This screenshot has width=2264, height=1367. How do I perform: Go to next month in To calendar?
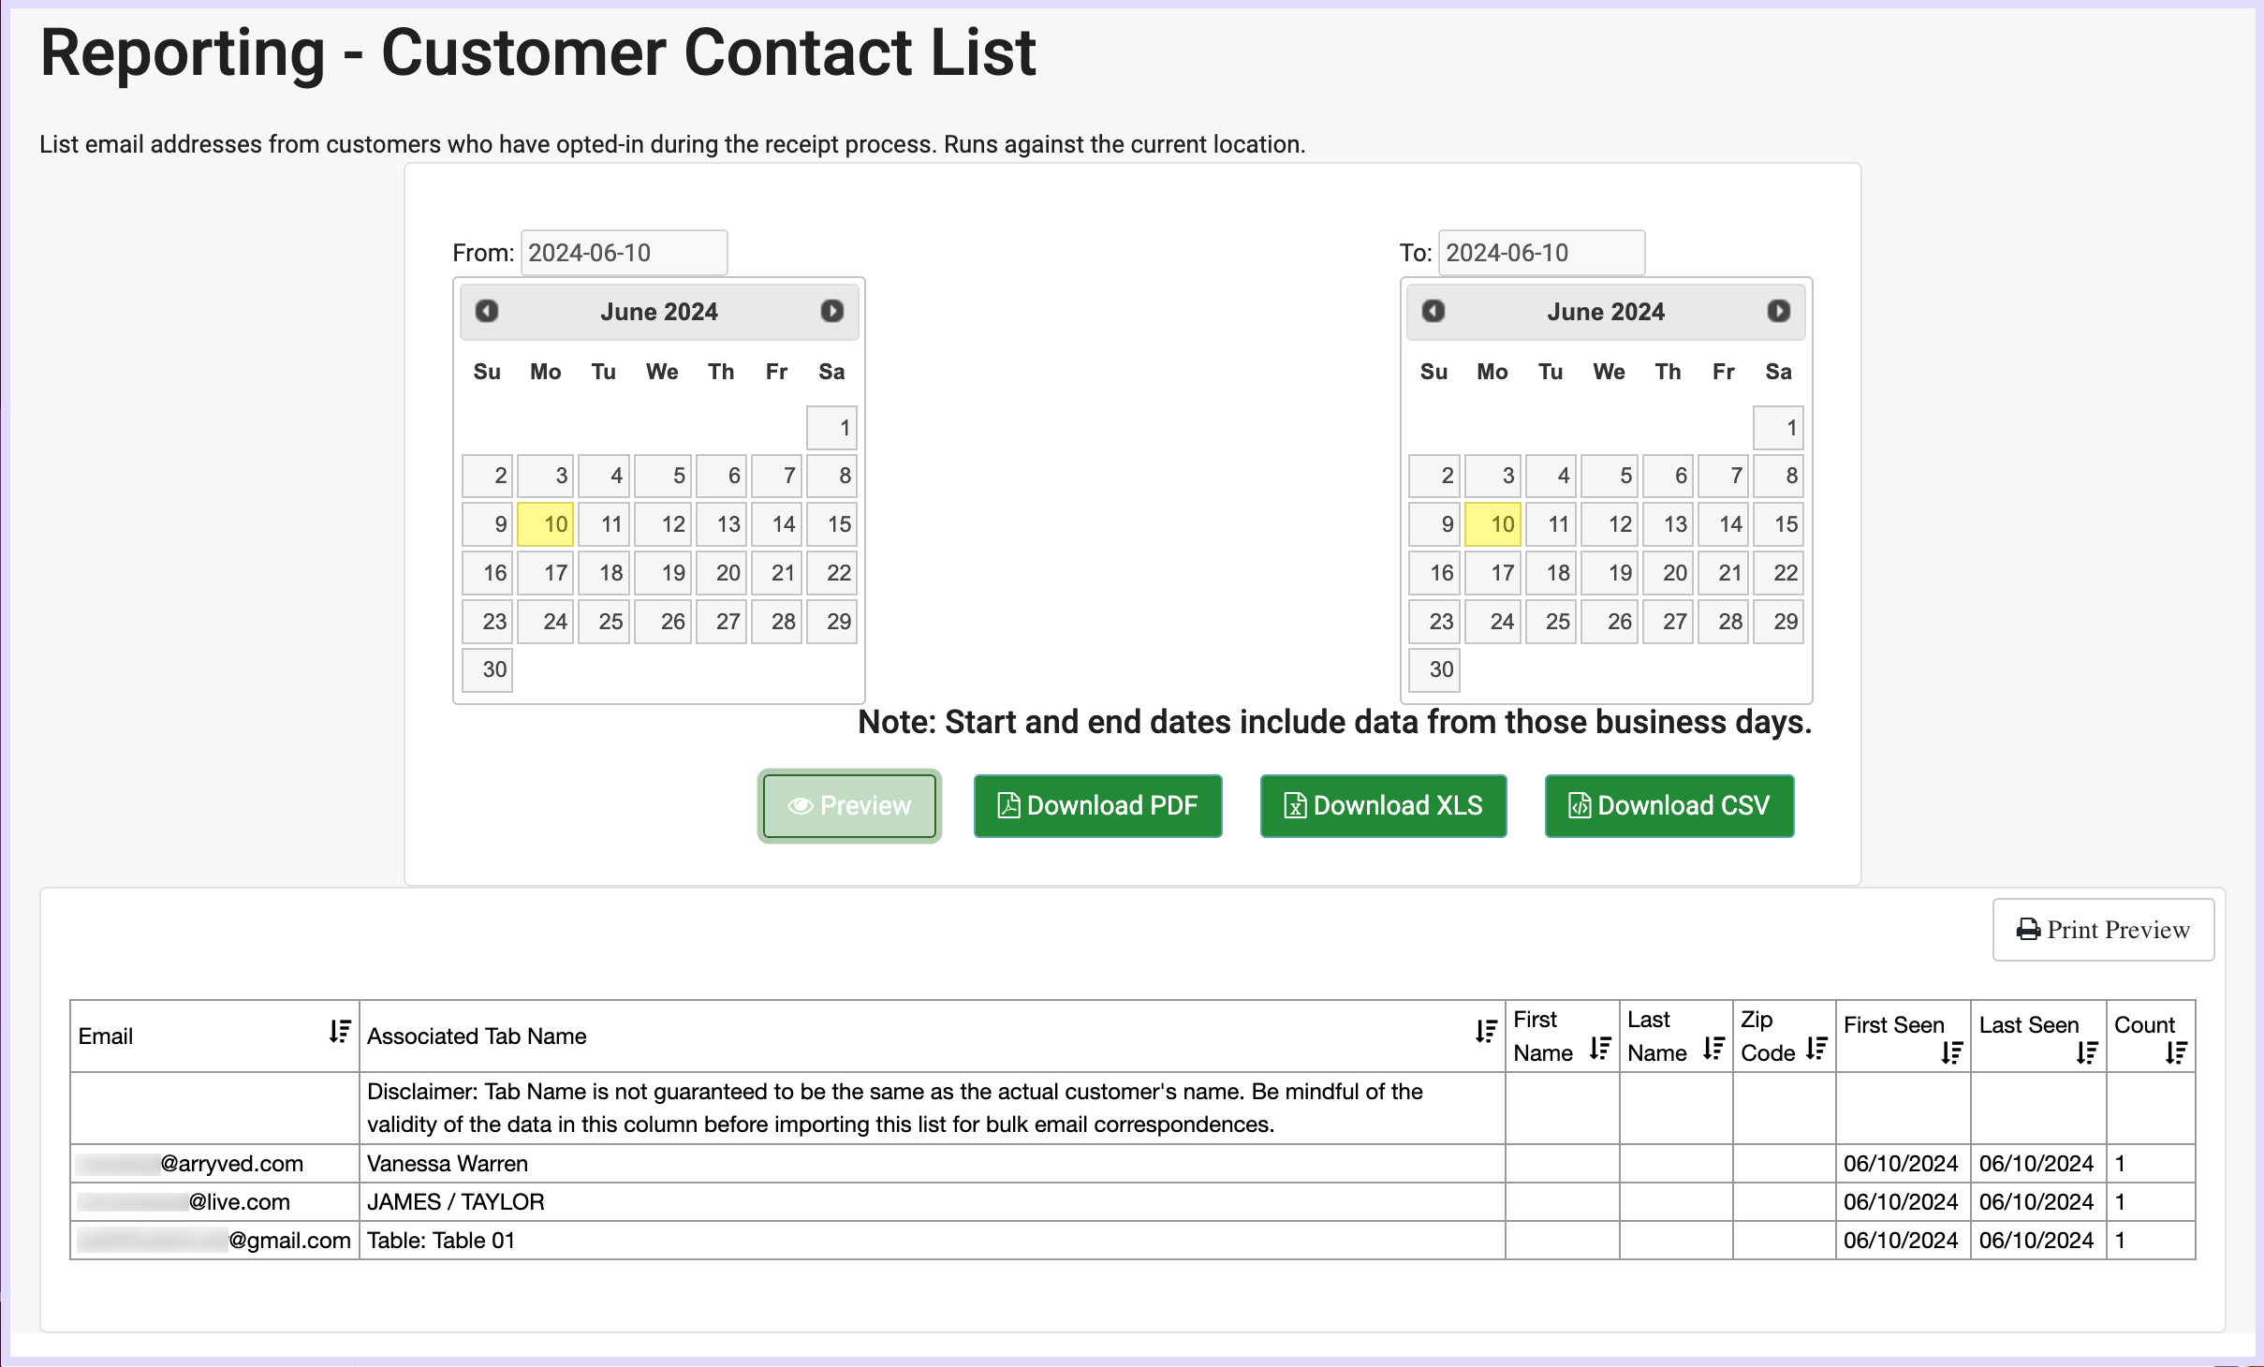click(1778, 311)
